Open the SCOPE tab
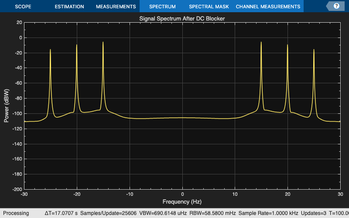This screenshot has width=349, height=218. click(23, 7)
